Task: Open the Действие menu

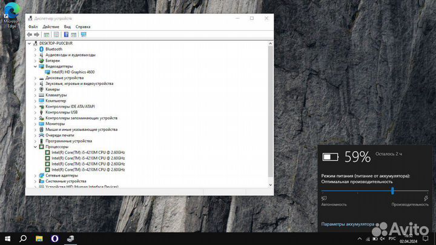Action: pos(51,27)
